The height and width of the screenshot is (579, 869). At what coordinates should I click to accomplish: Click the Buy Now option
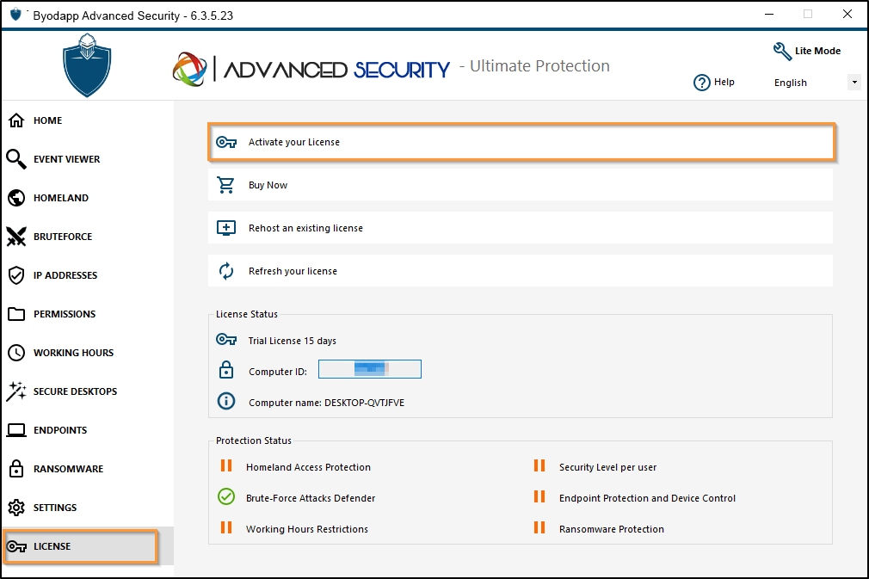coord(521,185)
